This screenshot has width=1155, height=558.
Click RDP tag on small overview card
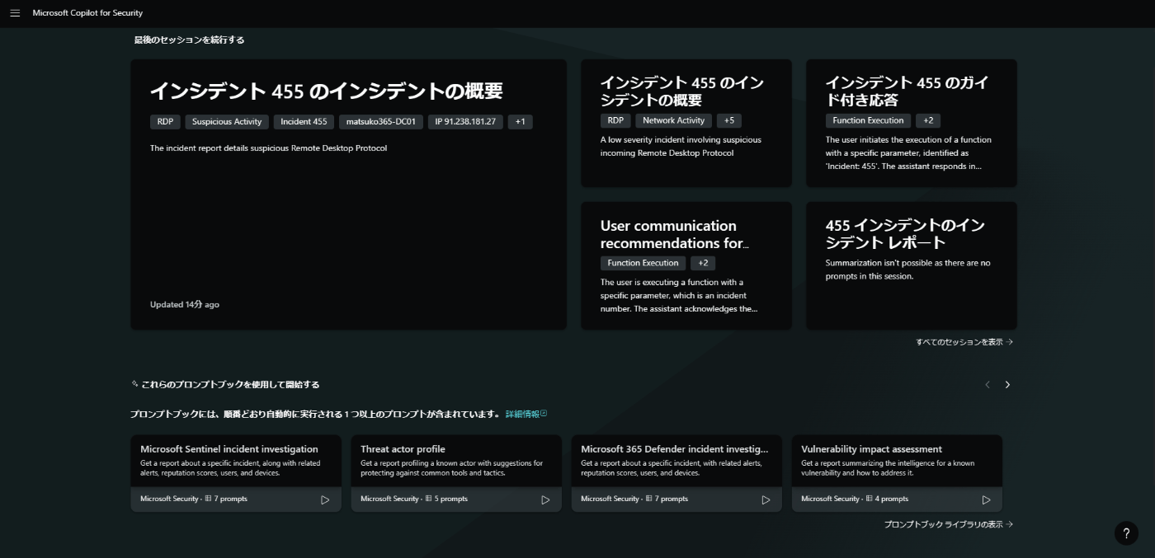[615, 120]
